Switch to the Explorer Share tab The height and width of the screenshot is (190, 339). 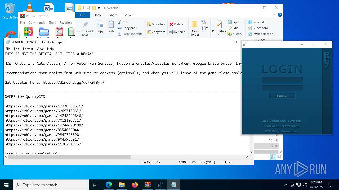(113, 15)
